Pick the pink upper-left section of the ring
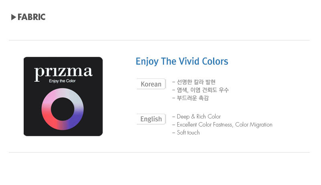The height and width of the screenshot is (185, 321). 49,98
